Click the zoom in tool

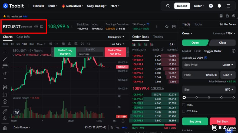pos(5,118)
